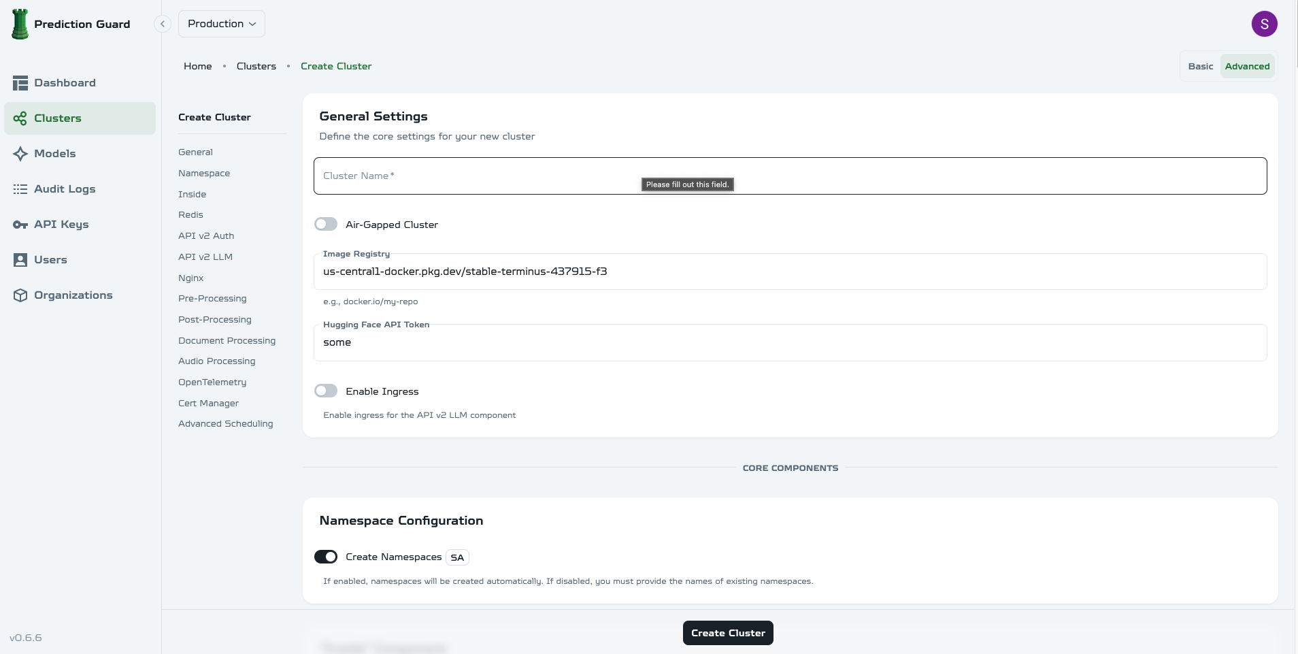Click the Organizations globe icon
This screenshot has height=654, width=1298.
(x=20, y=295)
